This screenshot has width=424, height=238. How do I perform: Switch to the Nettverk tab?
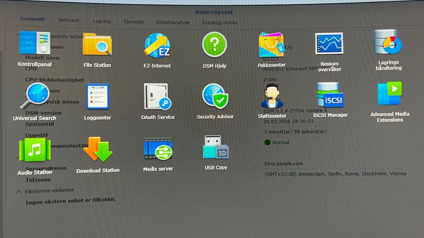point(69,20)
